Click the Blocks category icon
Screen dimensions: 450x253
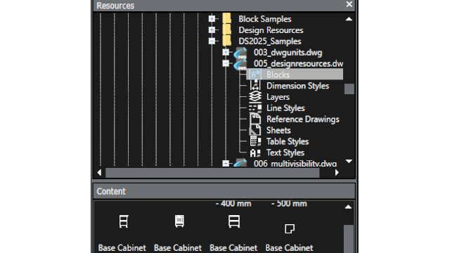click(255, 74)
